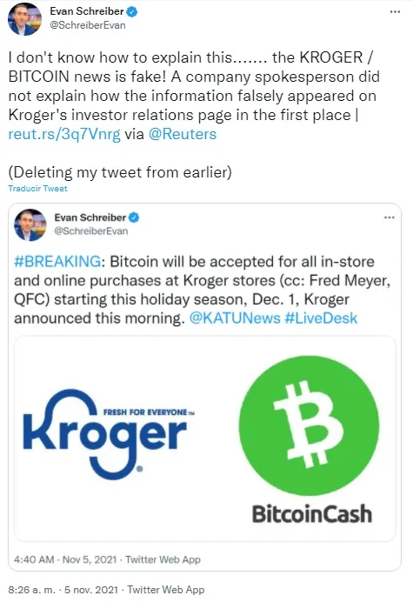Click the verified badge in quoted tweet

point(134,217)
